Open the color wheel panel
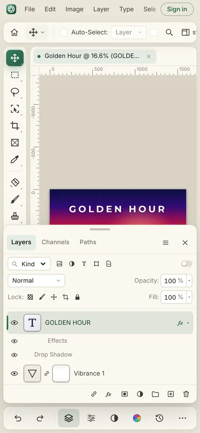200x433 pixels. [x=137, y=418]
